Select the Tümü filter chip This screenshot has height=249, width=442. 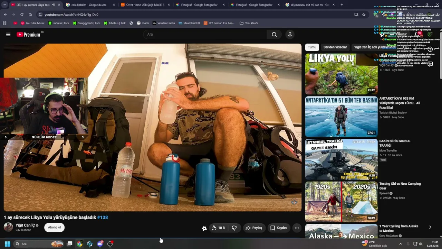click(312, 47)
